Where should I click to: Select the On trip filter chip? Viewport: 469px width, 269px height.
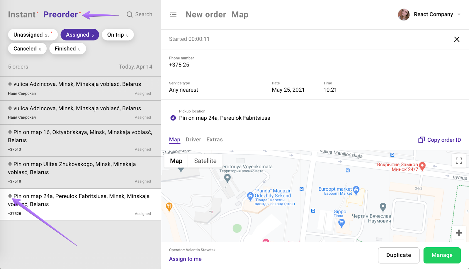pos(118,35)
